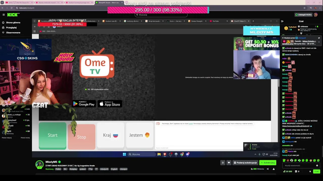
Task: Click Stop button in OmeTV stream
Action: click(x=82, y=137)
